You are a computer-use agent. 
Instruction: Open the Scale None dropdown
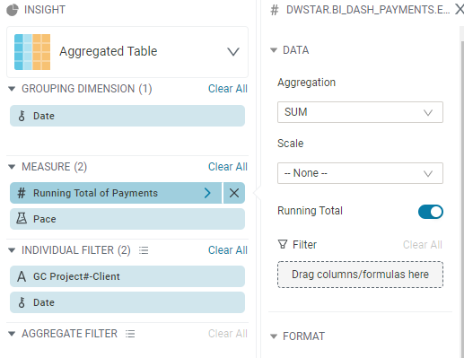click(x=360, y=173)
